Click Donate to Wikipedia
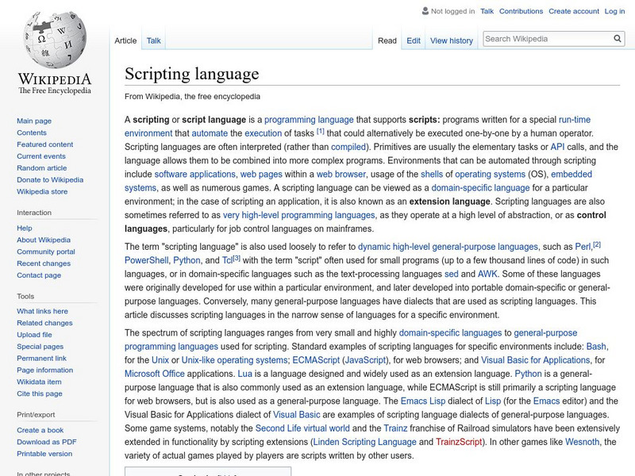Viewport: 635px width, 476px height. 50,180
